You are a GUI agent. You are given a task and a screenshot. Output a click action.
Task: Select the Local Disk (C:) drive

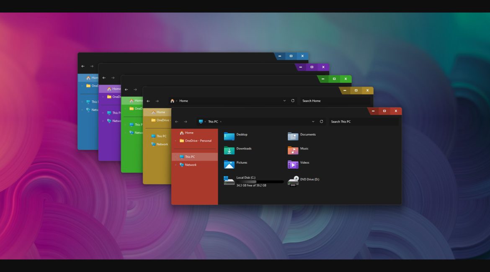pos(253,181)
